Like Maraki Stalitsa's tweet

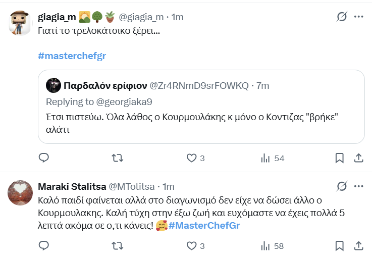192,246
